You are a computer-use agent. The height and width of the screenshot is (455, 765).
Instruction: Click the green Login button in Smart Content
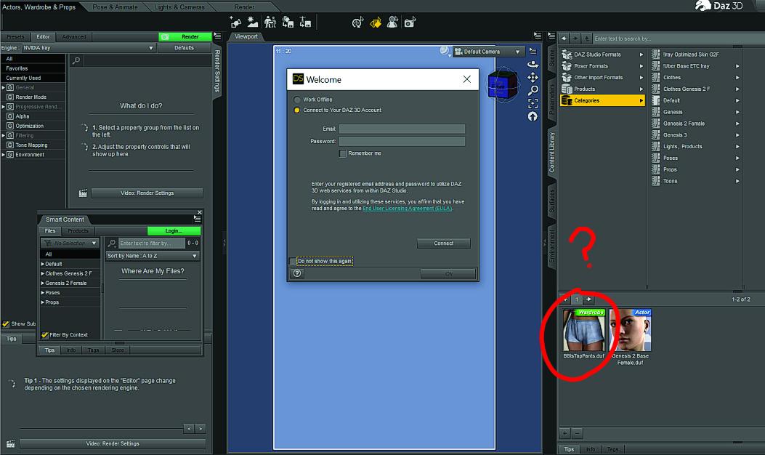tap(174, 231)
